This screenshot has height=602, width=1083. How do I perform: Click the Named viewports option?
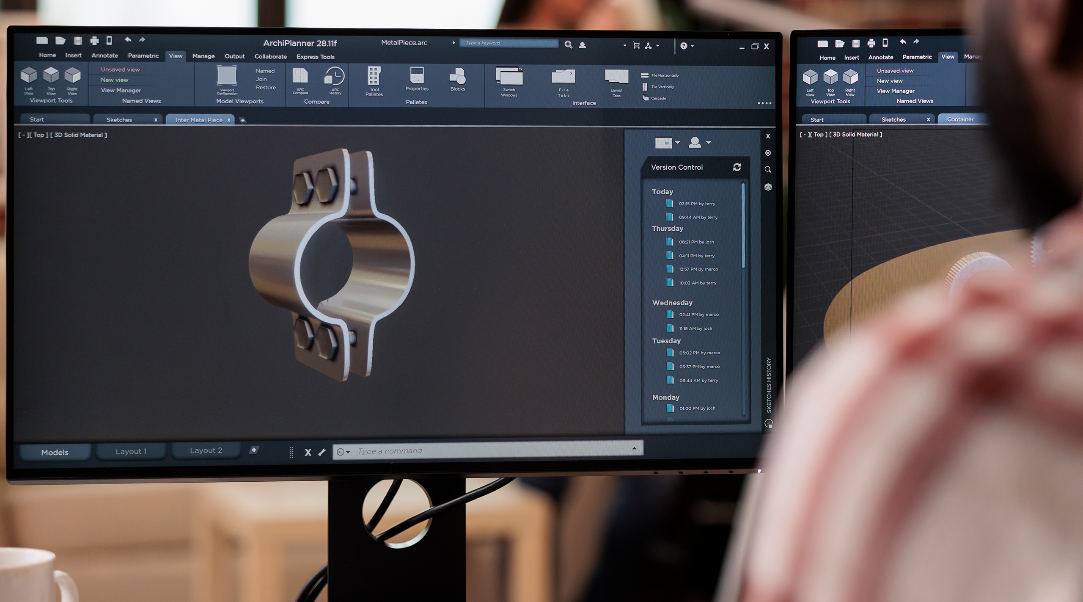tap(265, 71)
